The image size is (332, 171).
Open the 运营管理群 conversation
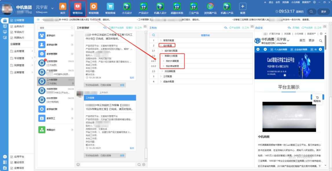pos(56,63)
